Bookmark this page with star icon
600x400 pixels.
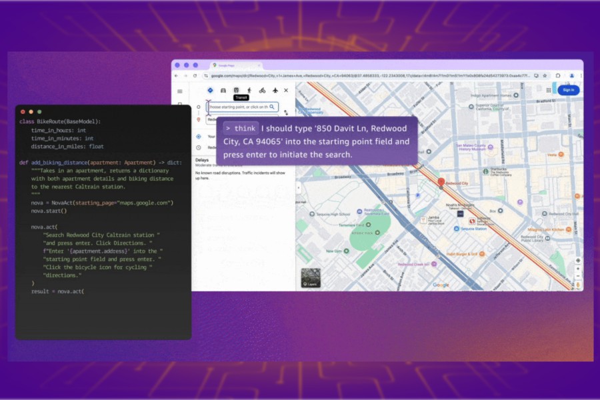coord(545,76)
